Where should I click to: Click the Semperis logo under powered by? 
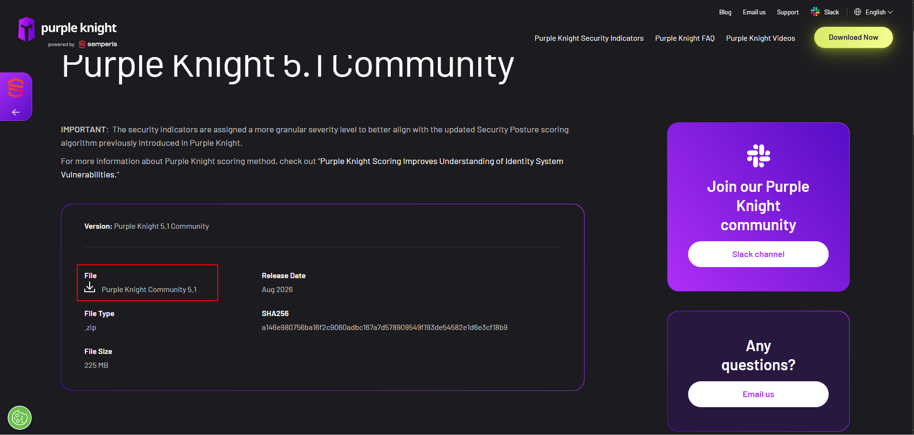click(98, 44)
